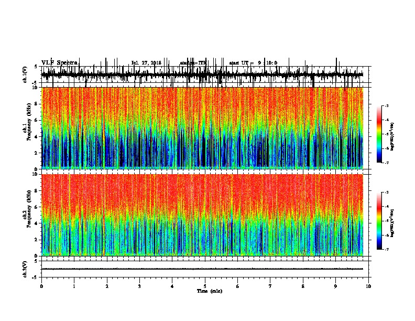Viewport: 415px width, 321px height.
Task: Click the "-7" label on ch.2 color bar
Action: click(x=387, y=249)
